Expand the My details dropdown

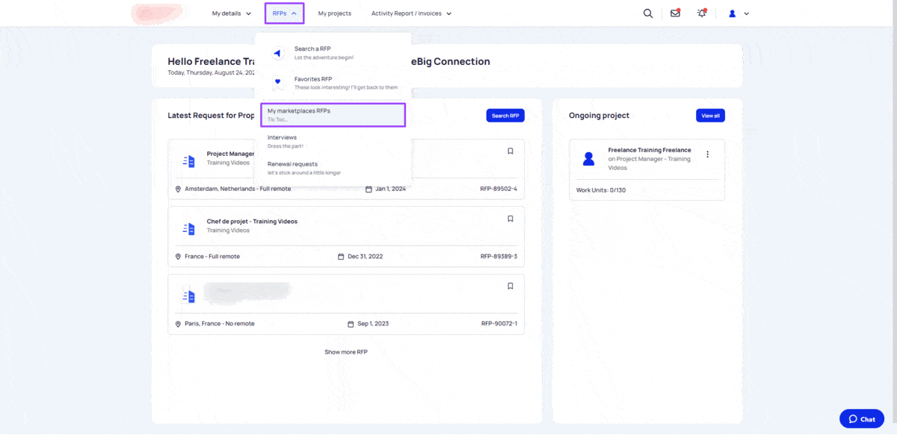232,13
